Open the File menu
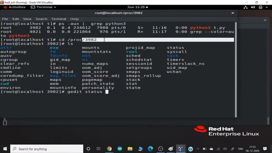 pyautogui.click(x=5, y=19)
